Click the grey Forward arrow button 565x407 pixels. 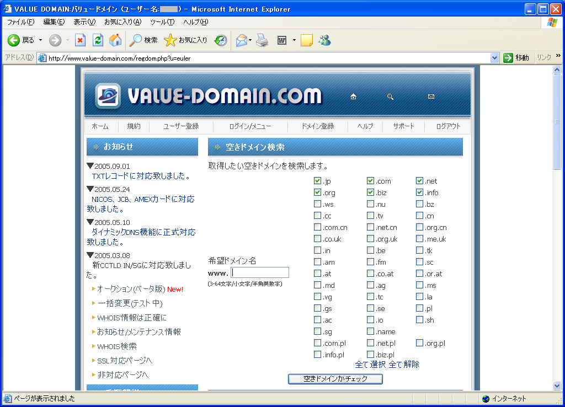(55, 40)
